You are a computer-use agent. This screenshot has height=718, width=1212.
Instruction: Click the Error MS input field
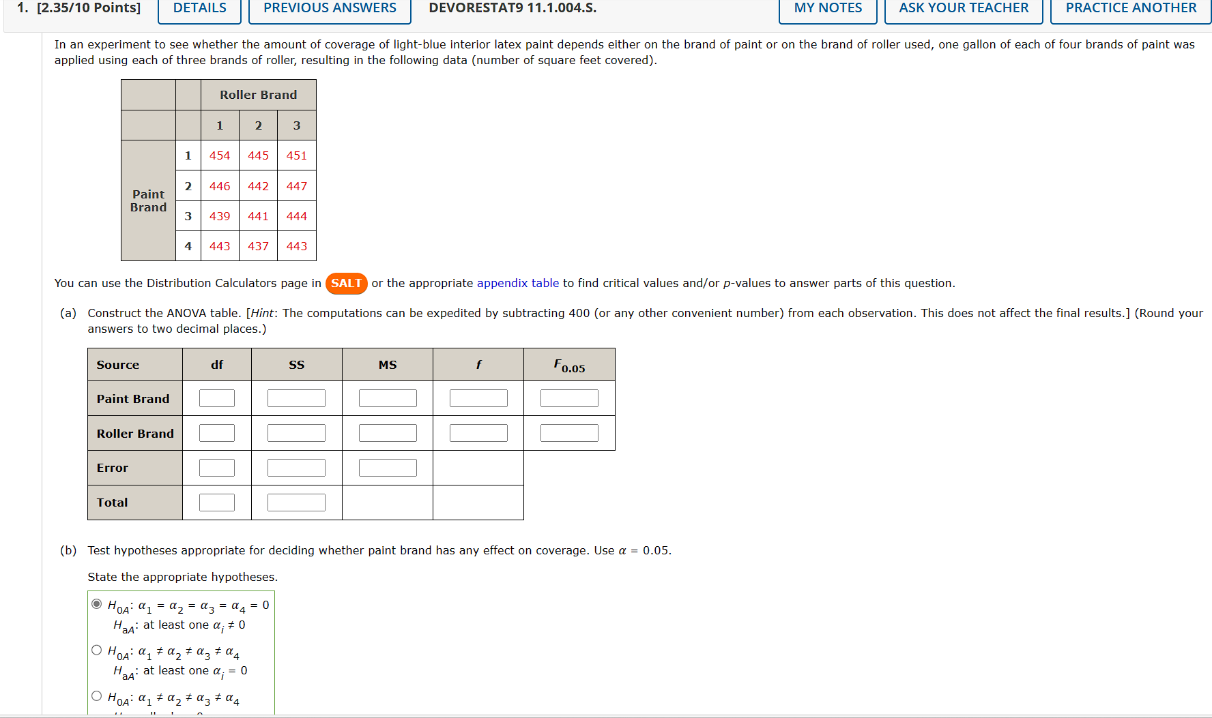(388, 467)
